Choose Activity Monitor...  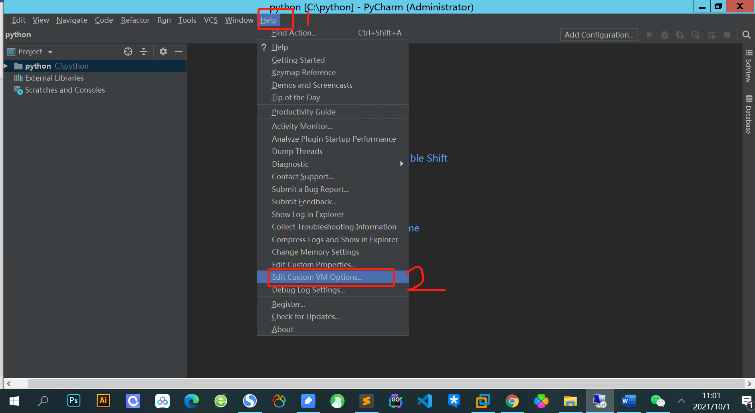click(x=333, y=126)
